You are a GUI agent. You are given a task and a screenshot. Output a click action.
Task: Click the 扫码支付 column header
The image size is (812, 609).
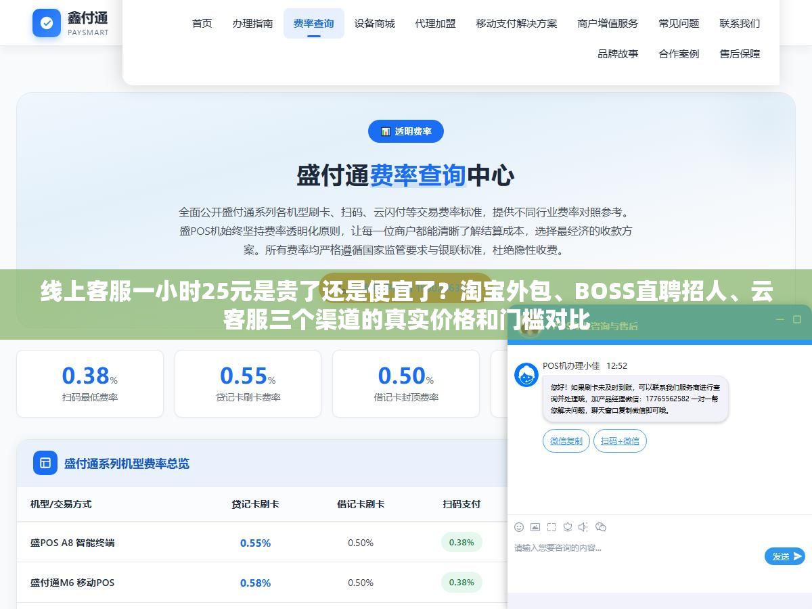pos(461,504)
